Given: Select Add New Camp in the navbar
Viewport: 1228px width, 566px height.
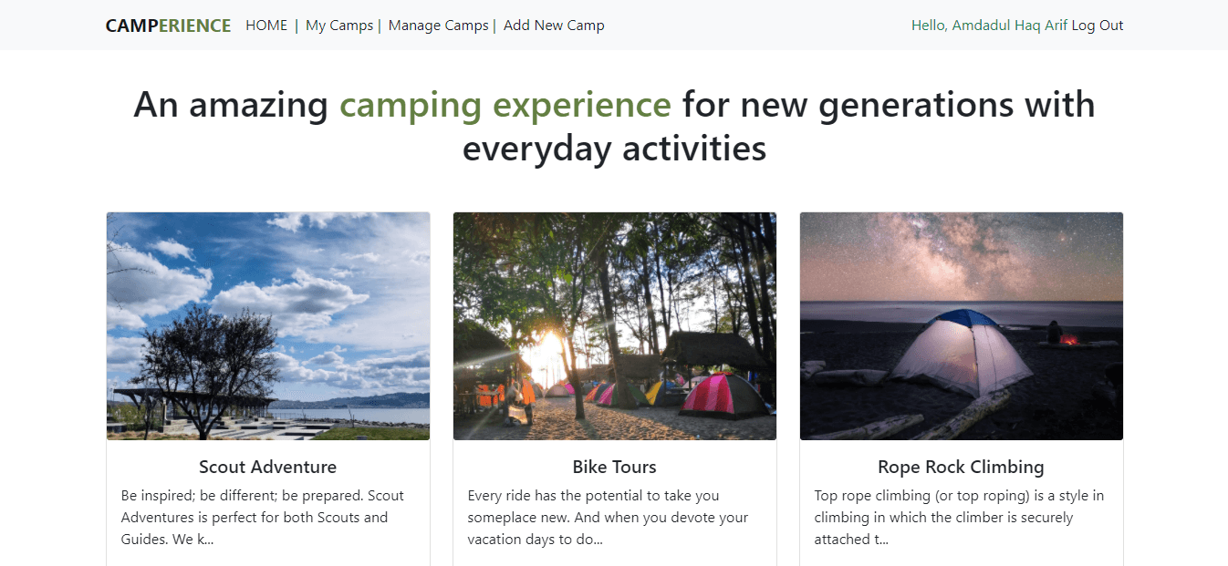Looking at the screenshot, I should pyautogui.click(x=554, y=26).
